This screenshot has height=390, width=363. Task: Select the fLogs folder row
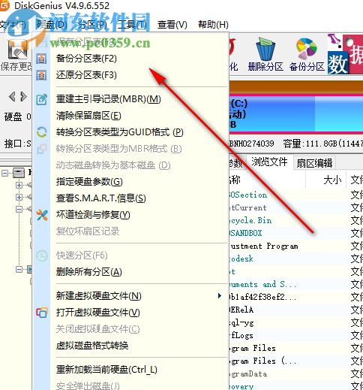296,336
